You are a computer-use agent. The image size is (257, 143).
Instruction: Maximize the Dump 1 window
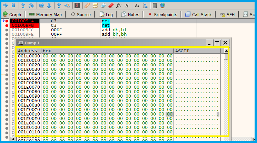coord(217,43)
